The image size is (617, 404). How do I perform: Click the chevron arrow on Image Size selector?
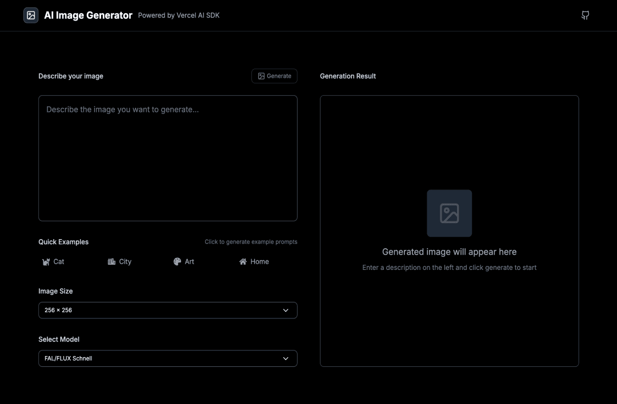286,310
